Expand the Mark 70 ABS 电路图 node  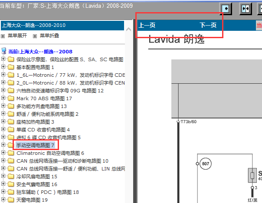[3, 98]
